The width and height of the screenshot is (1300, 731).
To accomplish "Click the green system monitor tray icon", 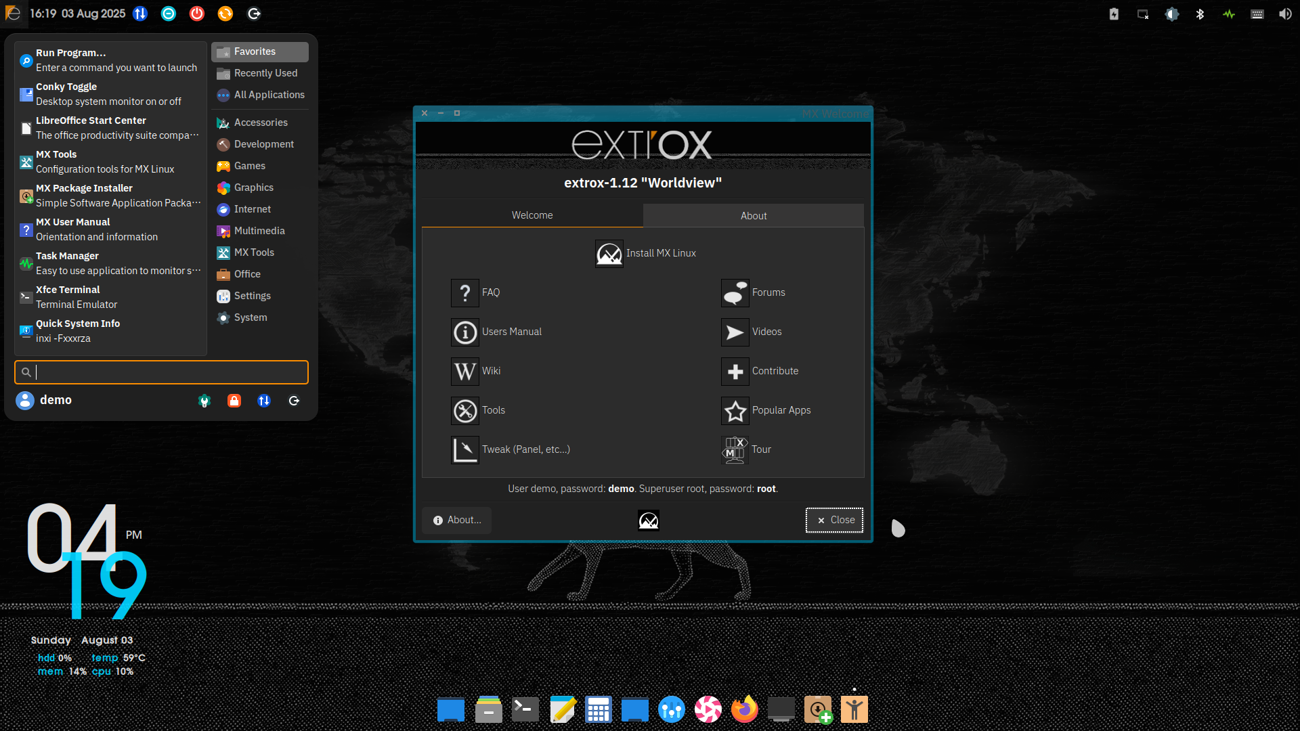I will [x=1229, y=14].
